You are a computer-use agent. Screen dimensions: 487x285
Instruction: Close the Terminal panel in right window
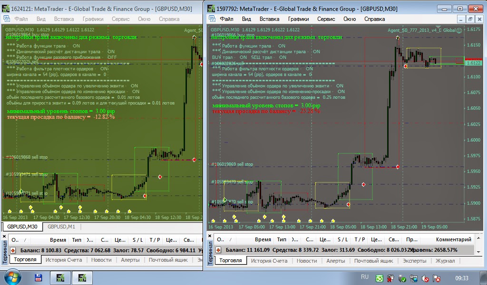(210, 236)
